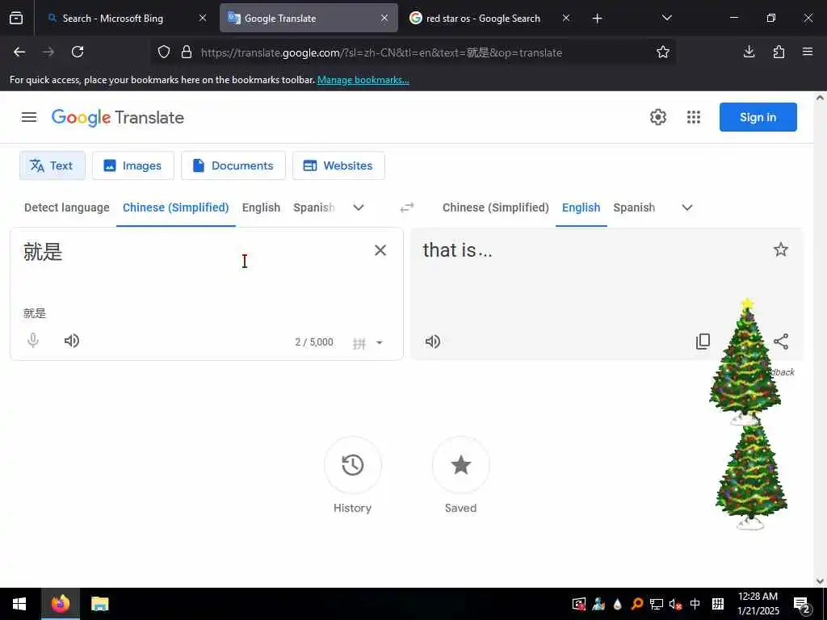Image resolution: width=827 pixels, height=620 pixels.
Task: Select Images translation mode
Action: [x=133, y=165]
